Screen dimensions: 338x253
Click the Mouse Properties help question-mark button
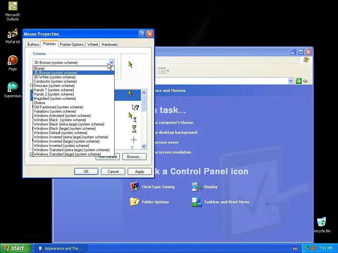(x=142, y=34)
